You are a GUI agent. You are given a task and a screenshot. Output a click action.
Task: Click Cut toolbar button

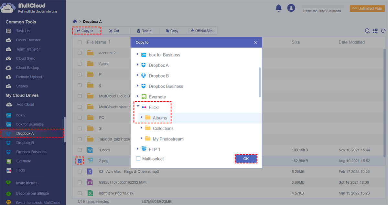tap(114, 31)
